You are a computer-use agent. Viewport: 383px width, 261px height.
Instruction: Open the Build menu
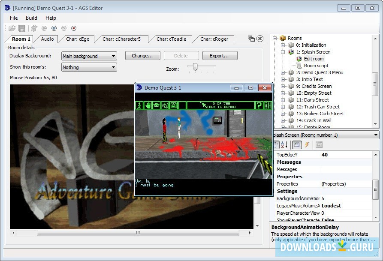pyautogui.click(x=31, y=18)
